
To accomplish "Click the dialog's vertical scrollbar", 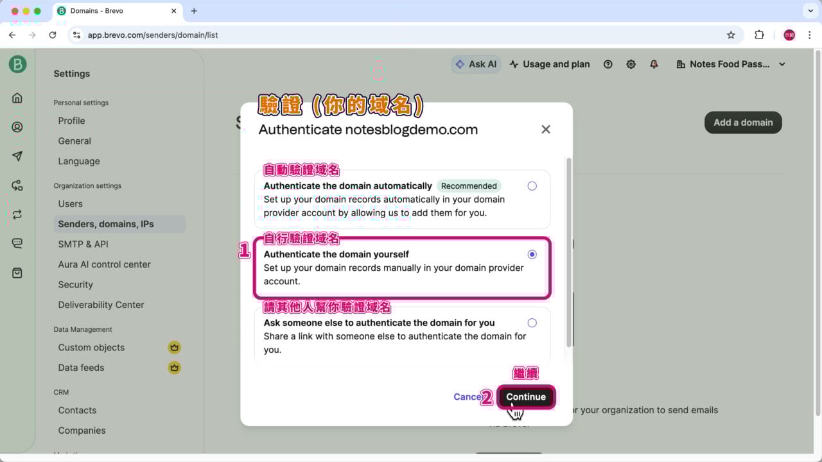I will (x=568, y=250).
